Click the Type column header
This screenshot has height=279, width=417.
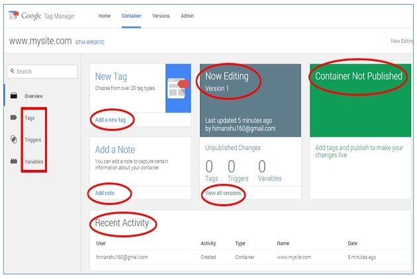coord(240,243)
